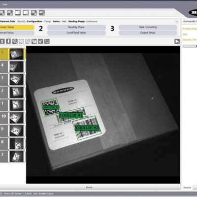Click the third icon in the top toolbar row
The image size is (197, 197).
pyautogui.click(x=18, y=13)
